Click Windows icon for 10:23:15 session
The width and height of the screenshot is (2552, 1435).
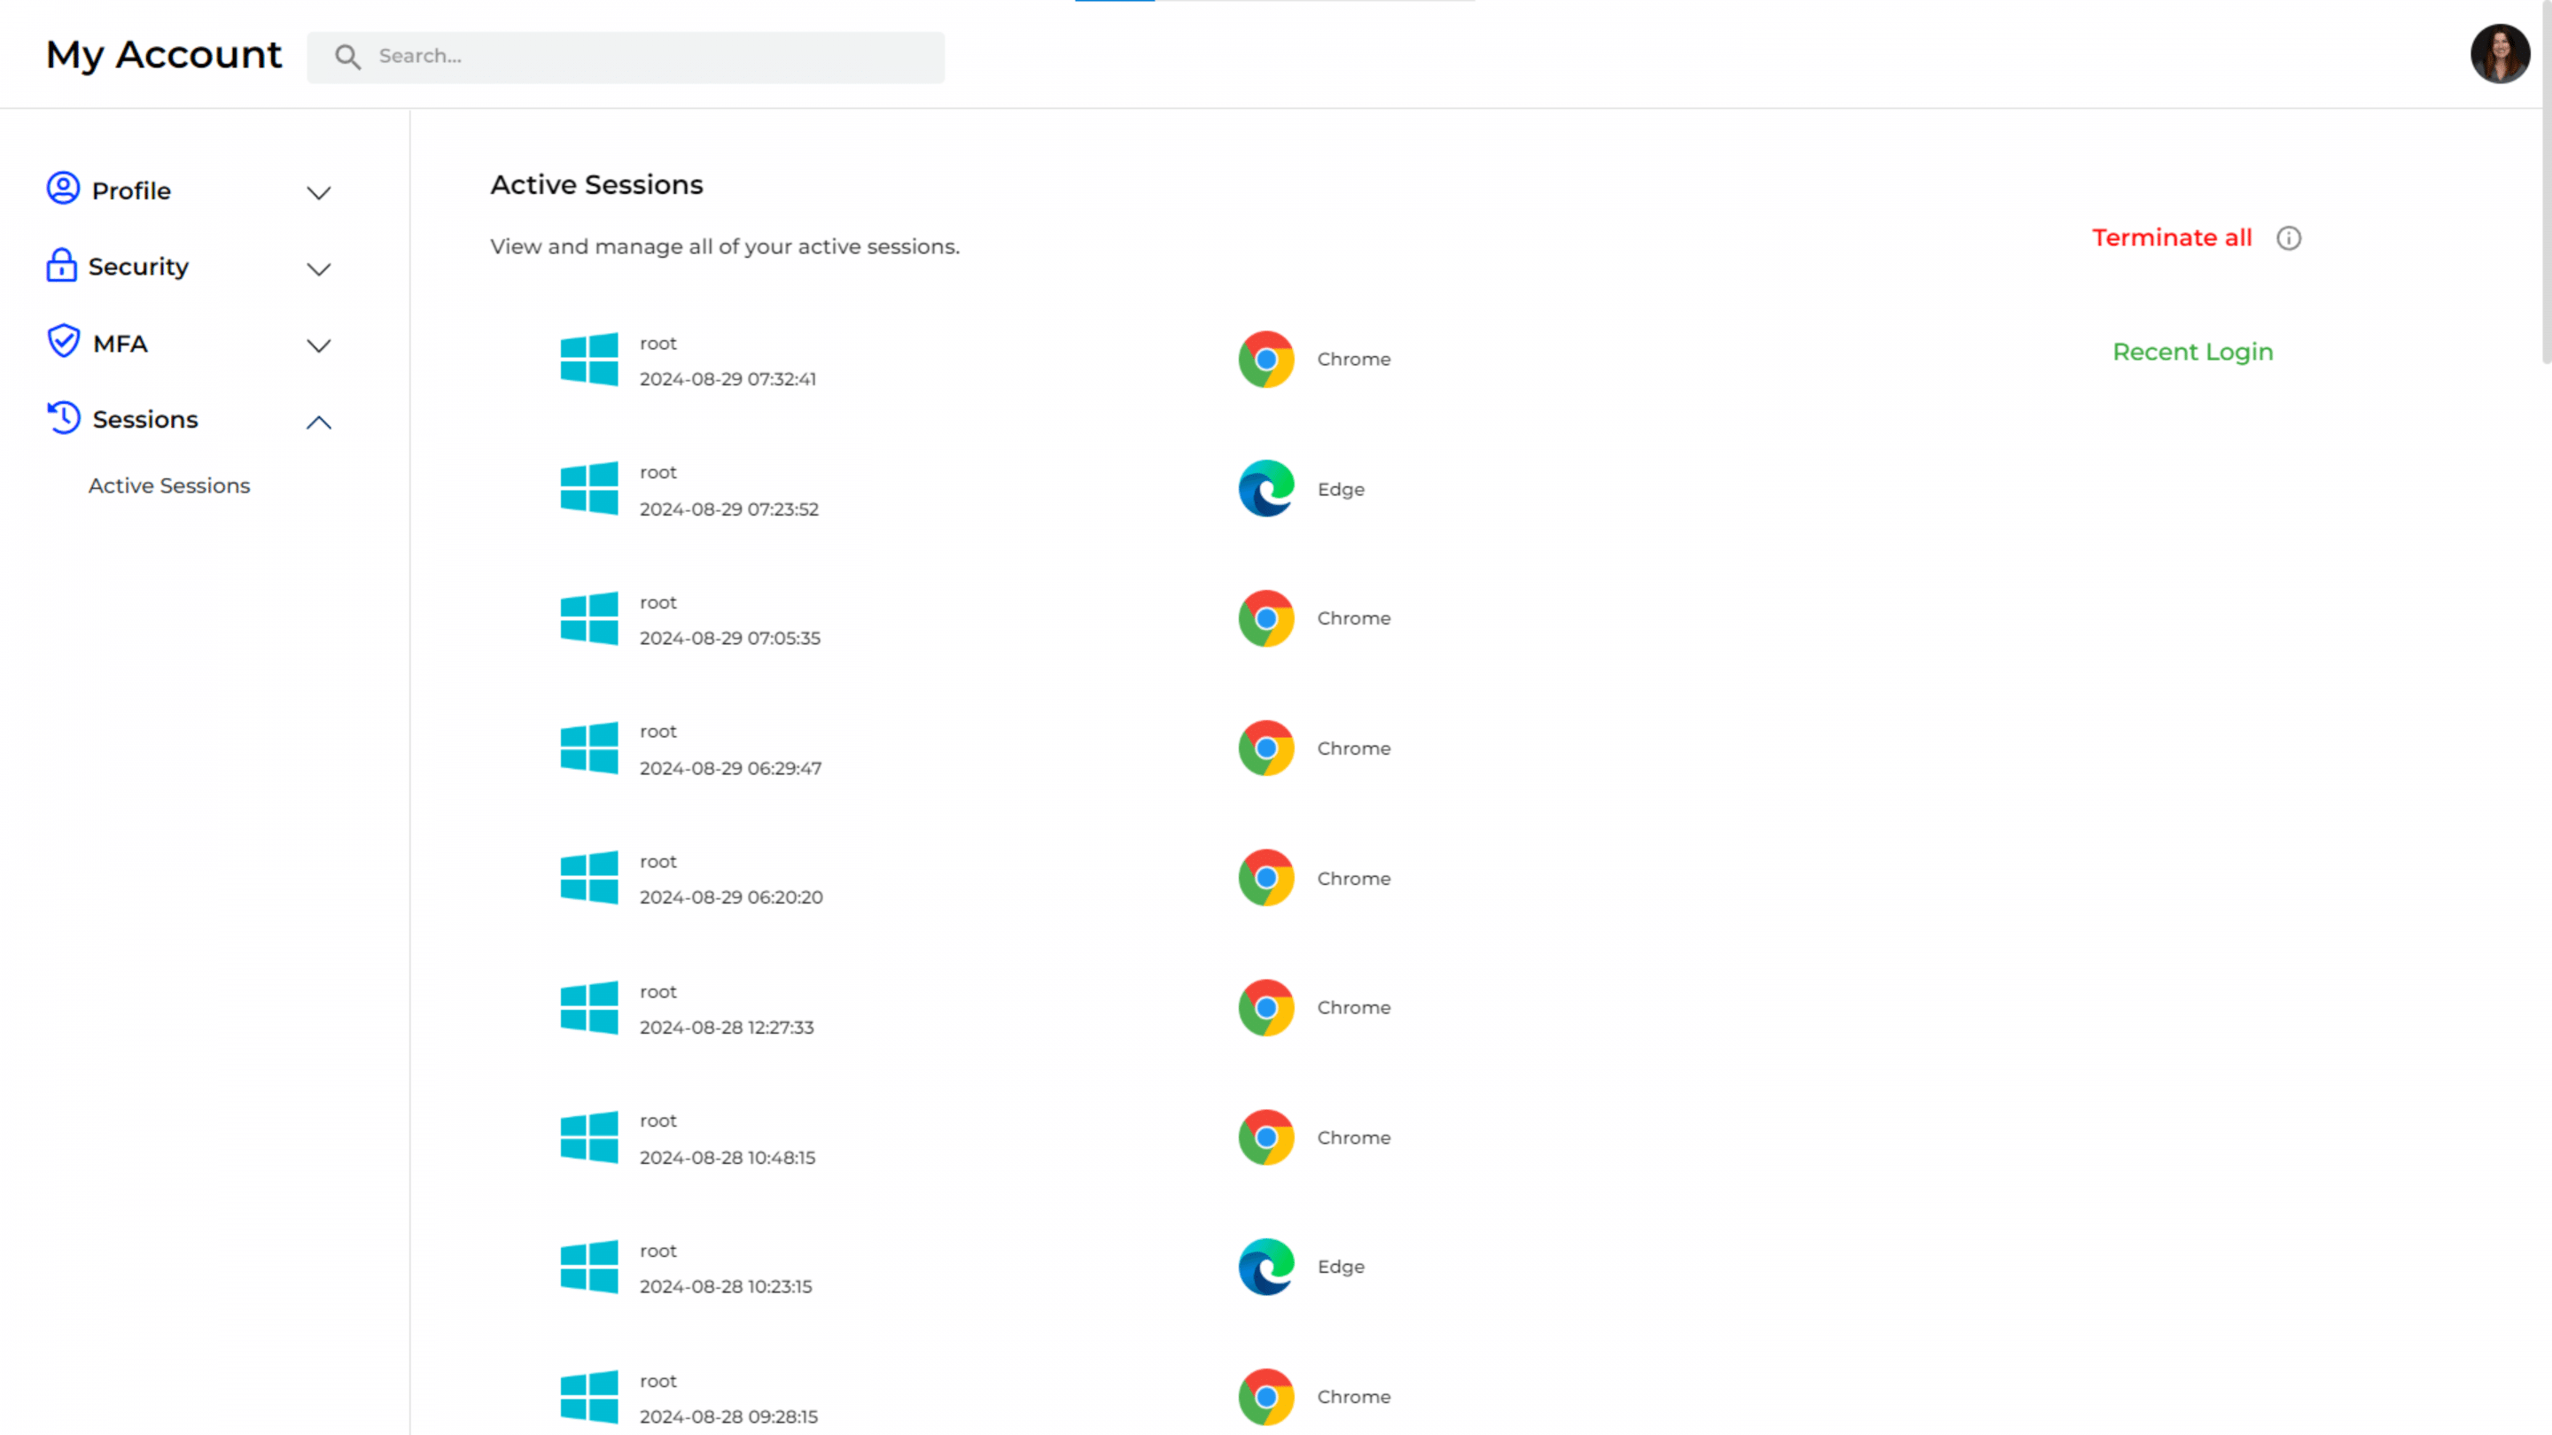[x=589, y=1267]
